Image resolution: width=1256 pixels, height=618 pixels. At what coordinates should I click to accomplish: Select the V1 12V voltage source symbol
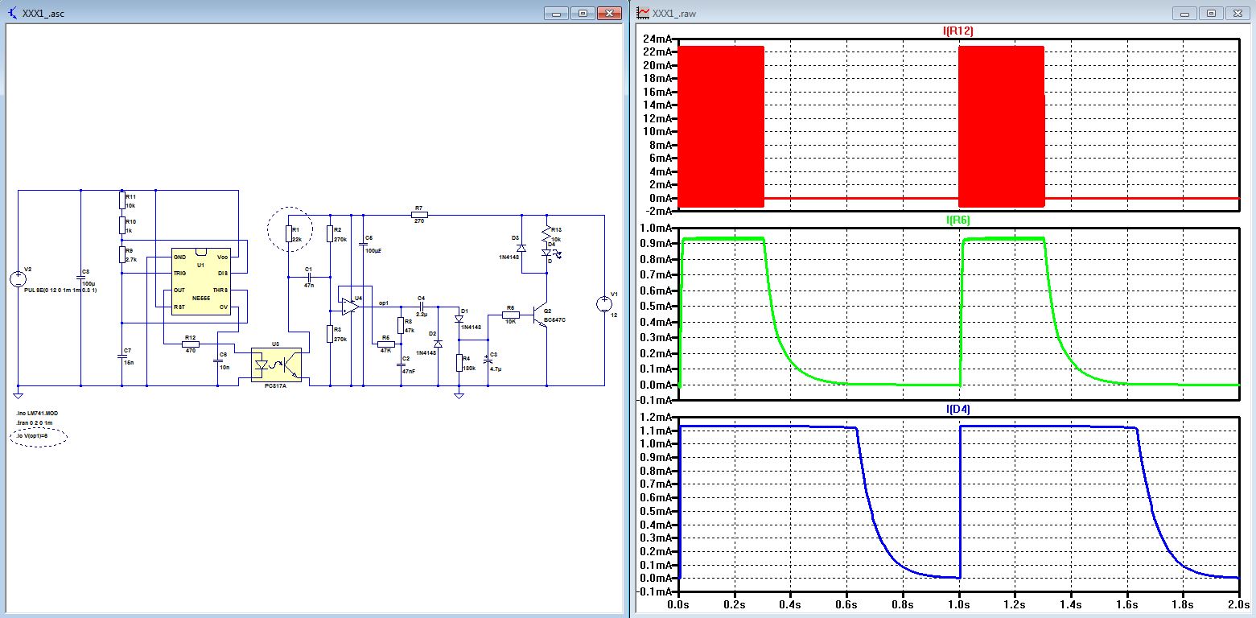pyautogui.click(x=603, y=304)
